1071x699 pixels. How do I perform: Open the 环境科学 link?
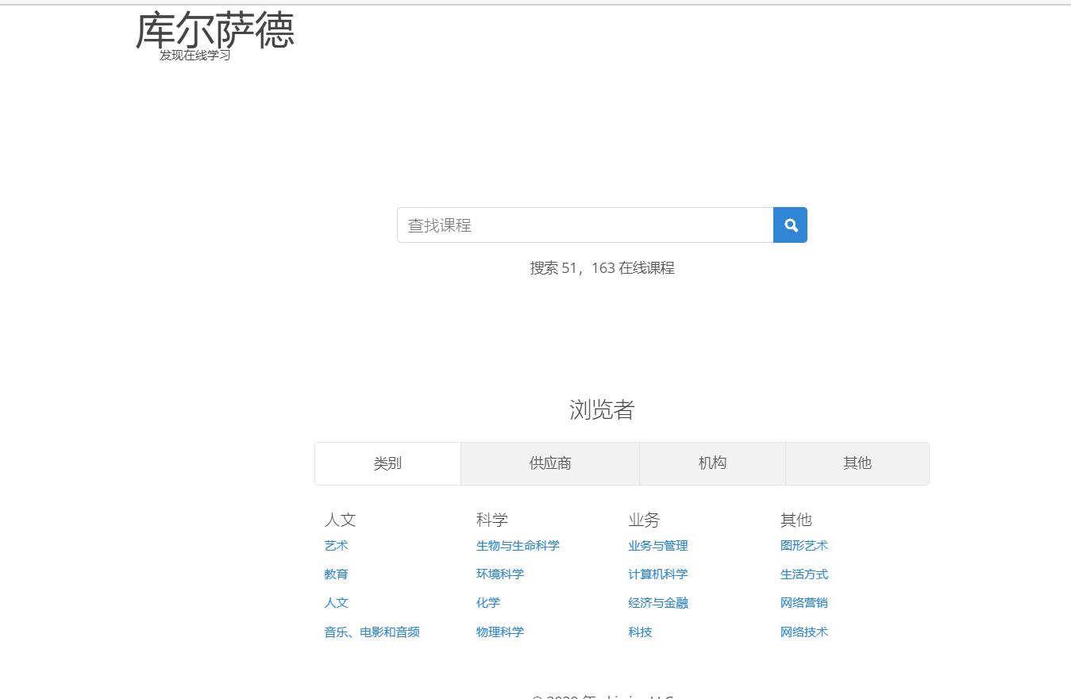click(499, 574)
